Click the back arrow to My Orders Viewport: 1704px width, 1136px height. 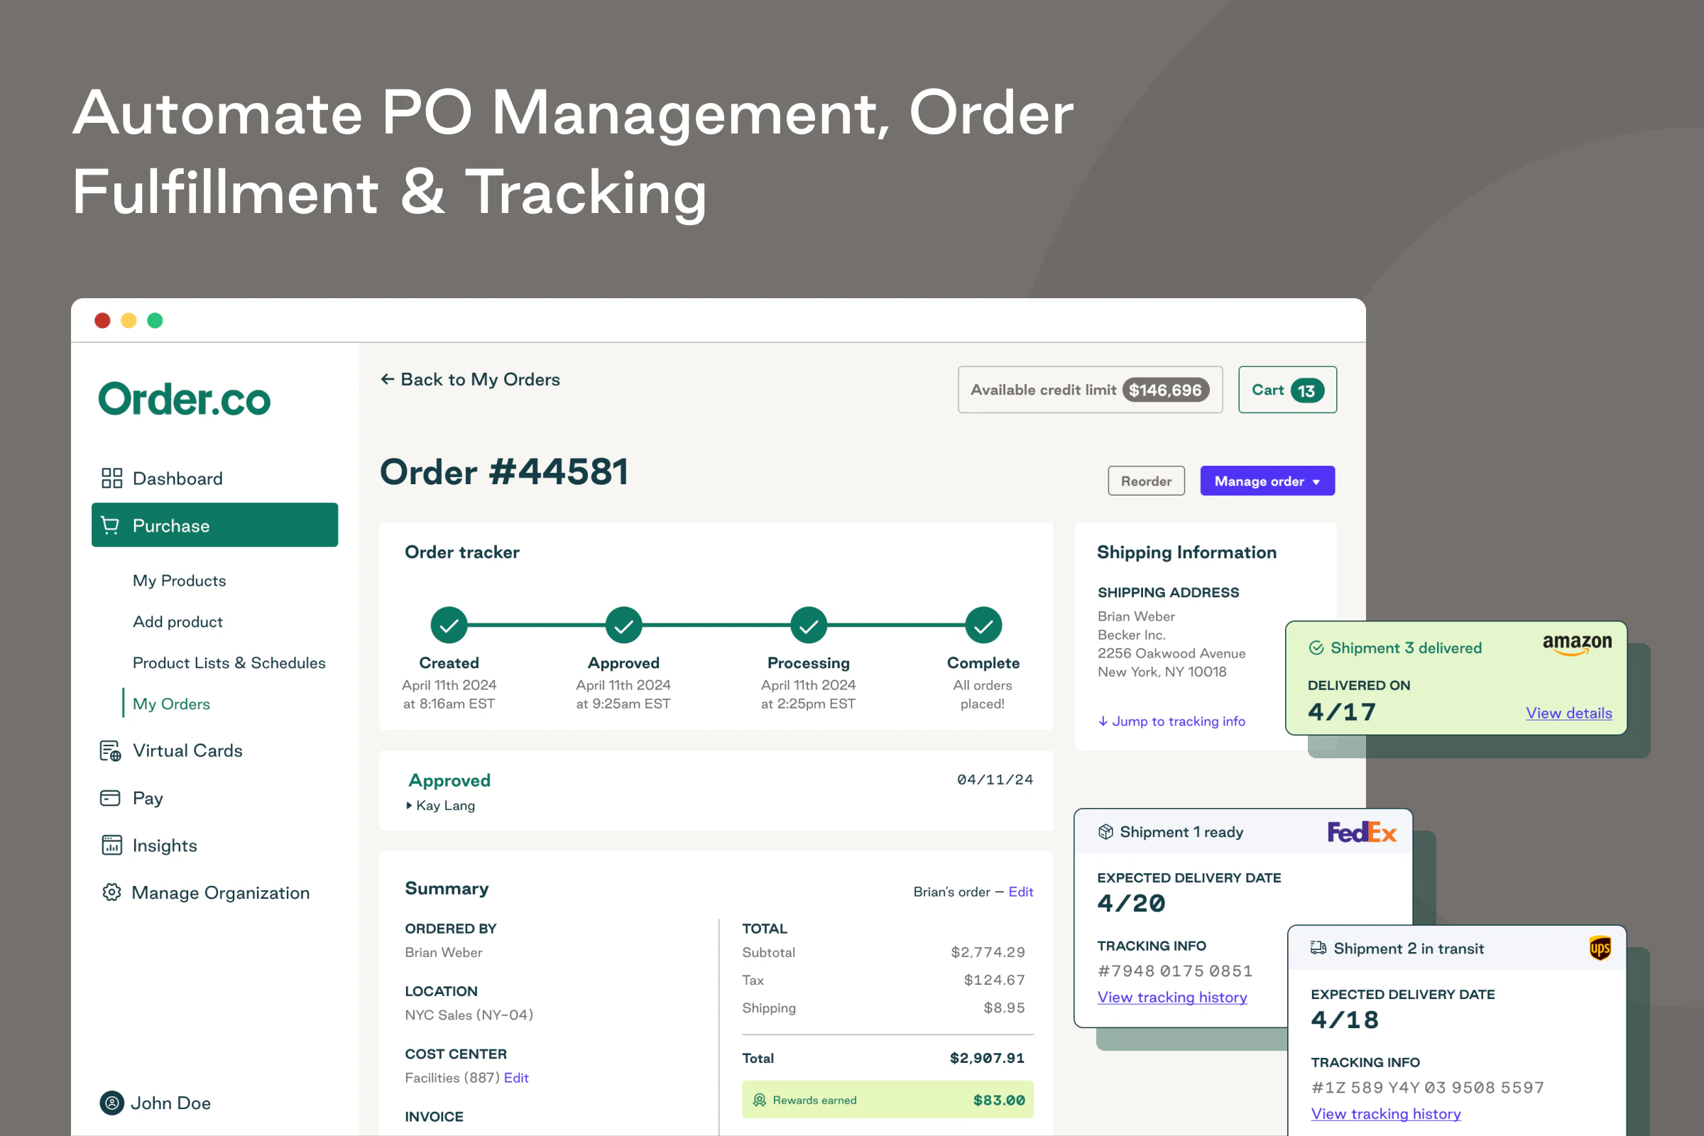[x=388, y=379]
